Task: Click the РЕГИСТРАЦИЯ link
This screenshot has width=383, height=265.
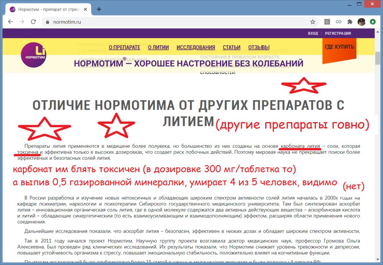Action: pyautogui.click(x=338, y=33)
